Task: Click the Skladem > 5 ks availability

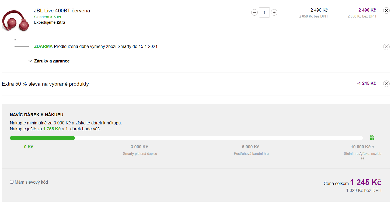Action: point(47,17)
